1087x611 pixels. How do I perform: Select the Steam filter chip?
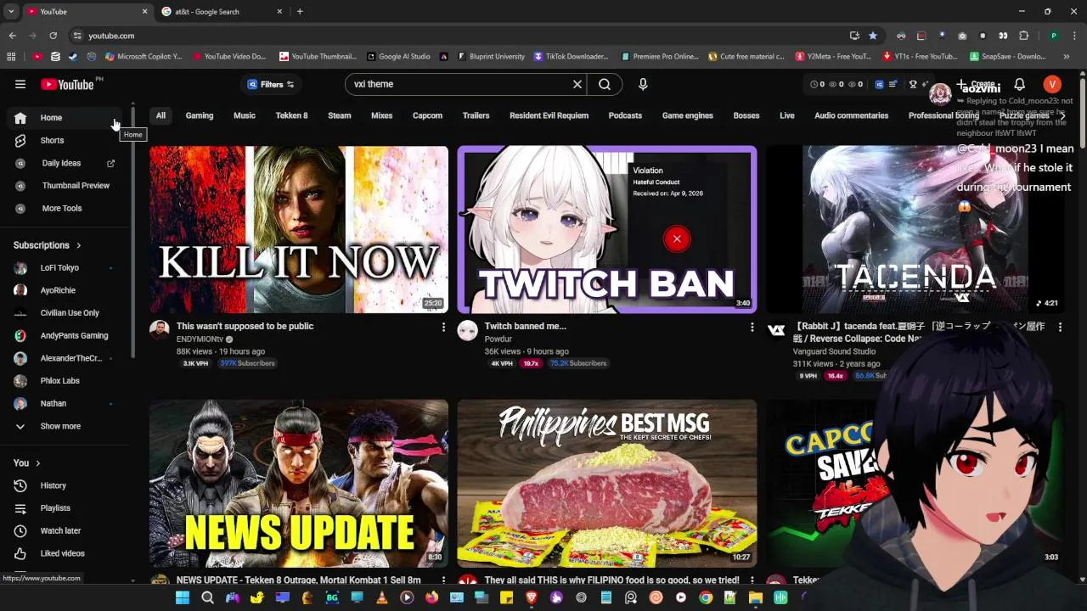click(339, 115)
